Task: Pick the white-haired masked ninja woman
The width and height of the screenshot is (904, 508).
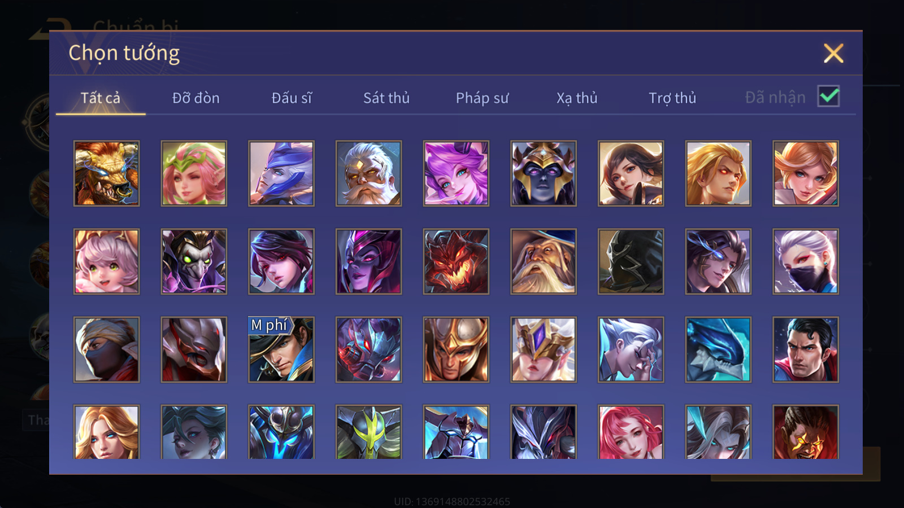Action: coord(806,261)
